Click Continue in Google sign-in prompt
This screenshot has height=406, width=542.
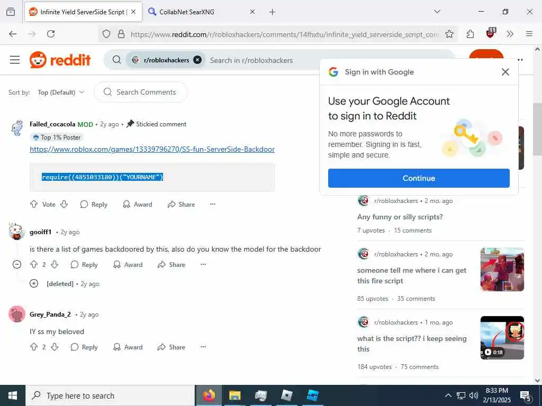[419, 178]
